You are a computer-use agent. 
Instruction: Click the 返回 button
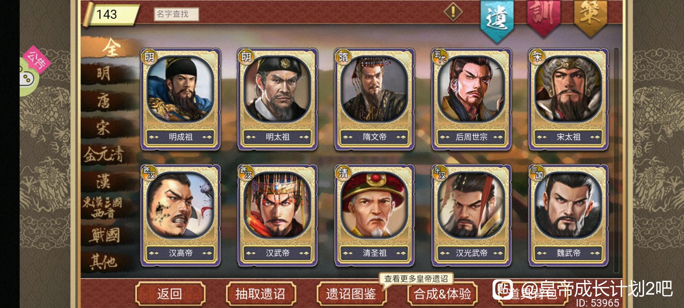click(170, 294)
